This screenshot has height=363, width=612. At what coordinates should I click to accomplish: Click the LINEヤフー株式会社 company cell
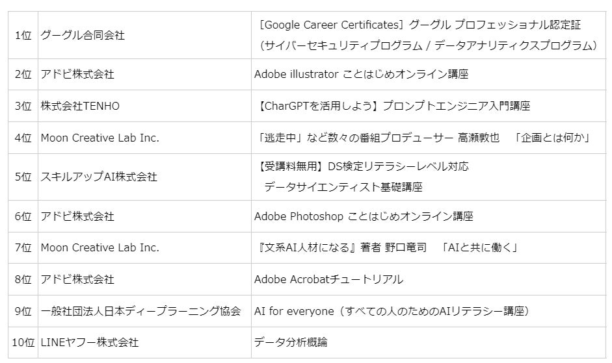[90, 342]
